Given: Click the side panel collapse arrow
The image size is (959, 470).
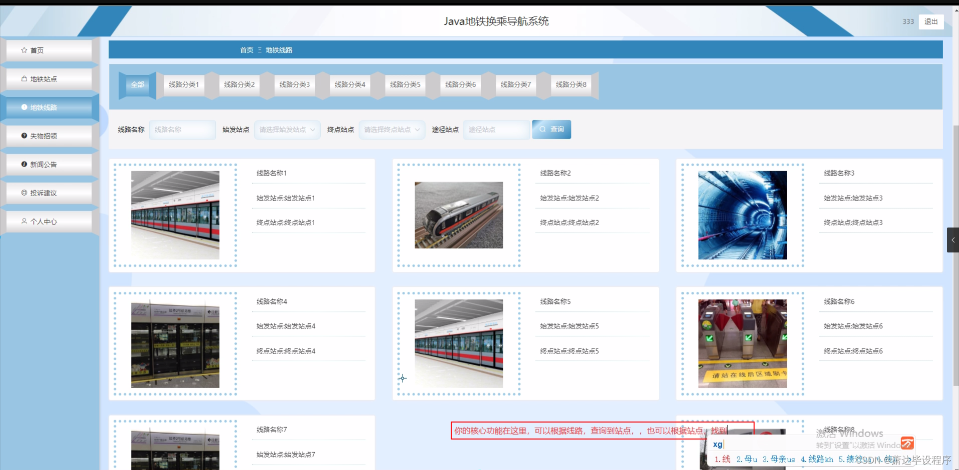Looking at the screenshot, I should pyautogui.click(x=953, y=240).
